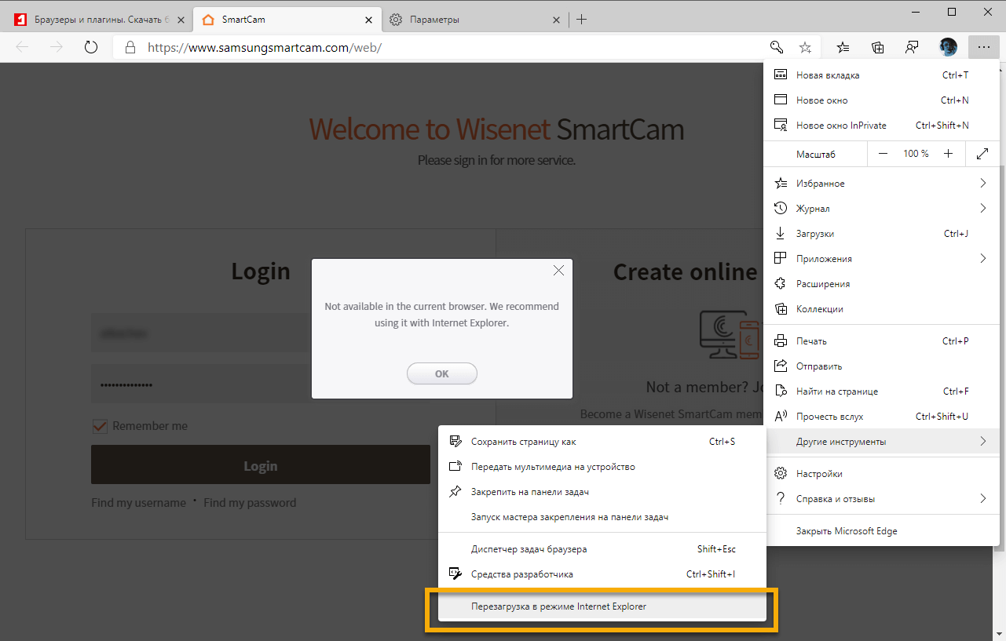Select Передать мультимедиа на устройство

602,467
